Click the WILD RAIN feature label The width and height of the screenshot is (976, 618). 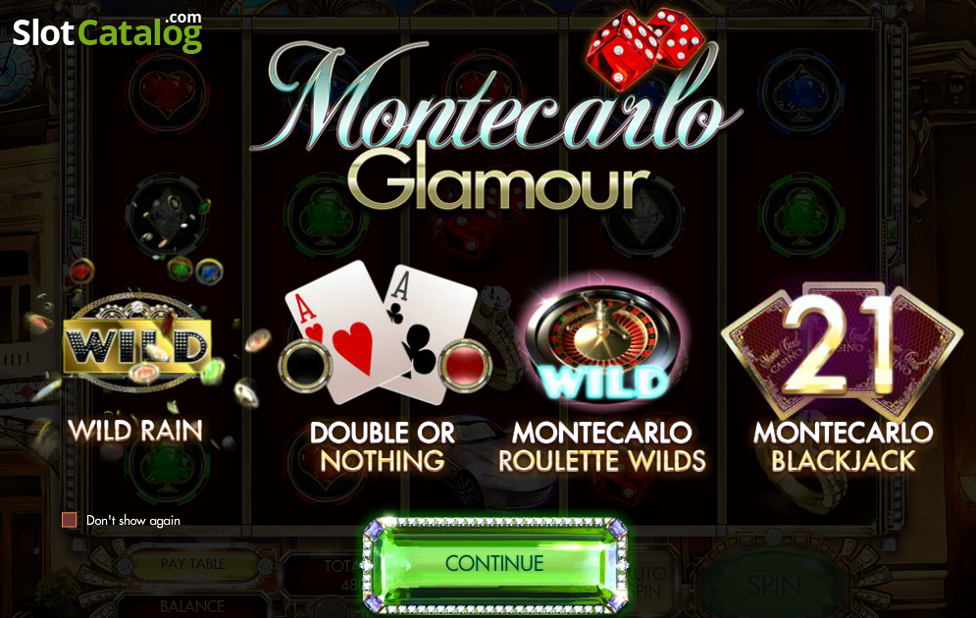(135, 431)
